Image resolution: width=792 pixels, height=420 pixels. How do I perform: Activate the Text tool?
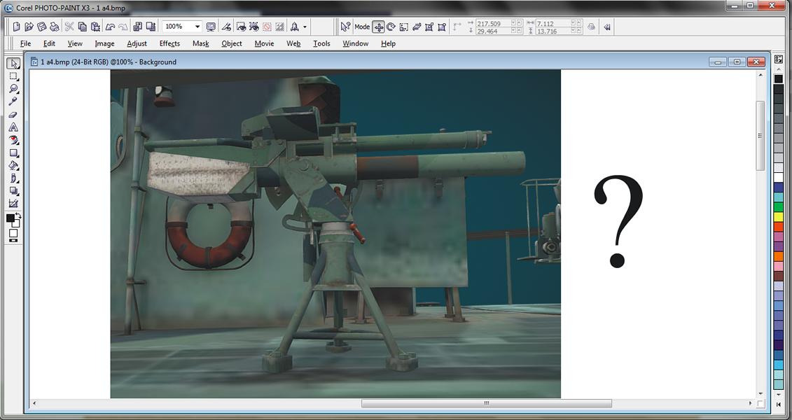(13, 127)
